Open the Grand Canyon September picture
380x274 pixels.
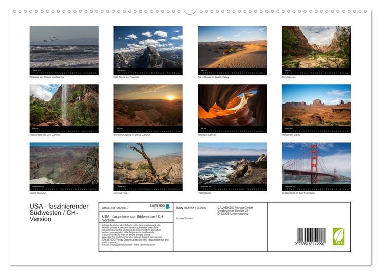pyautogui.click(x=64, y=166)
